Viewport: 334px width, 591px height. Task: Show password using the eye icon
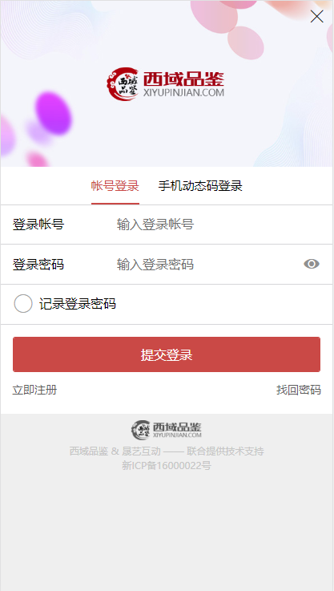click(312, 264)
